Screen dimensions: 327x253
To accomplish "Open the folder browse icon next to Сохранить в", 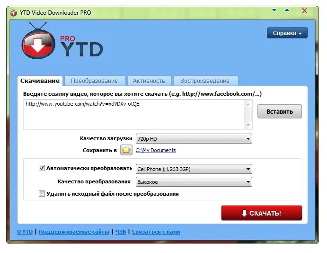I will pos(126,150).
